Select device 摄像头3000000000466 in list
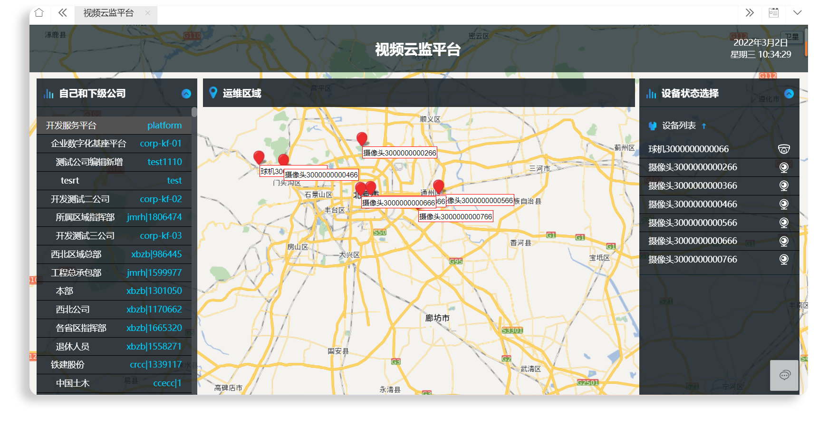 [x=719, y=204]
